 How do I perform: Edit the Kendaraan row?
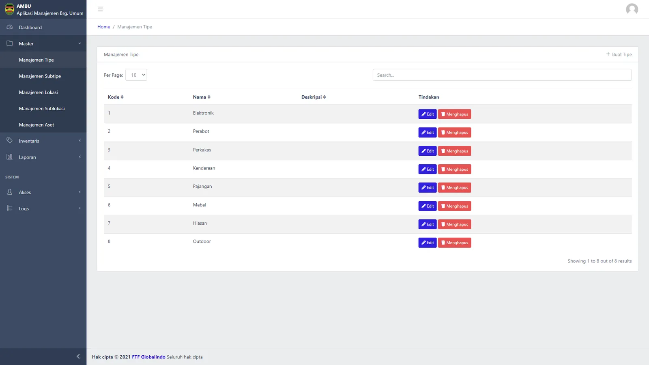click(428, 169)
